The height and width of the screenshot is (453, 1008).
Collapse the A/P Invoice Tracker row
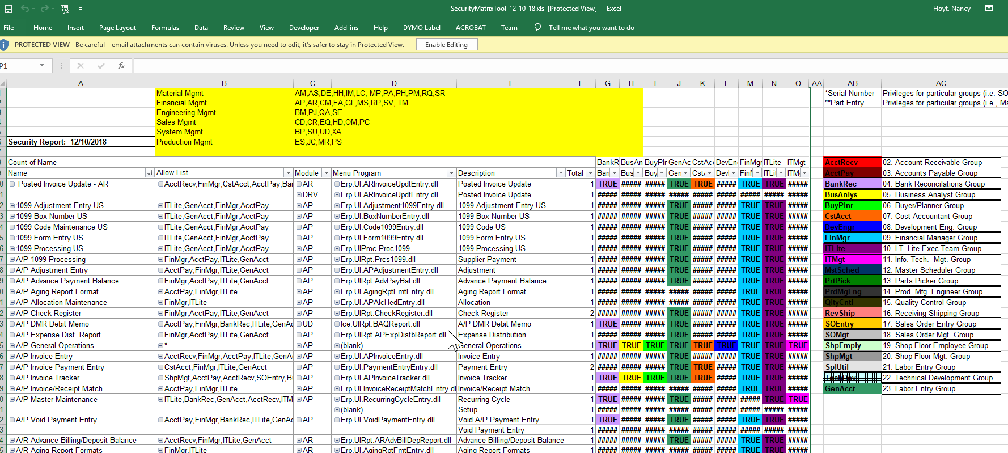(12, 378)
